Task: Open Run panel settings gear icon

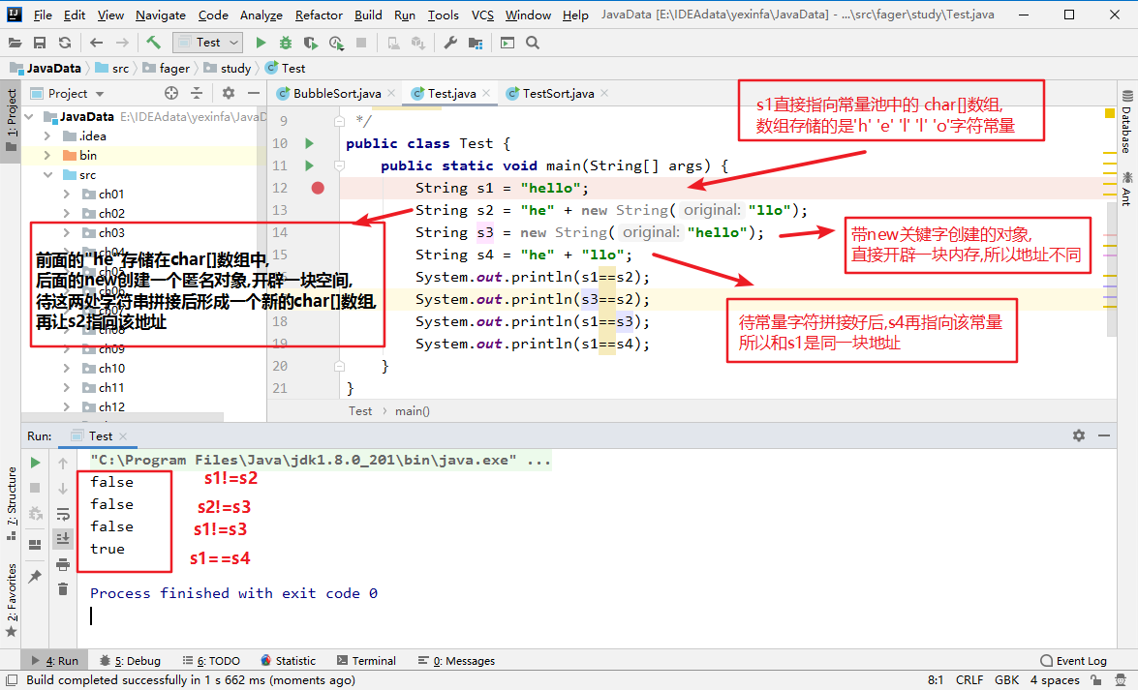Action: coord(1079,435)
